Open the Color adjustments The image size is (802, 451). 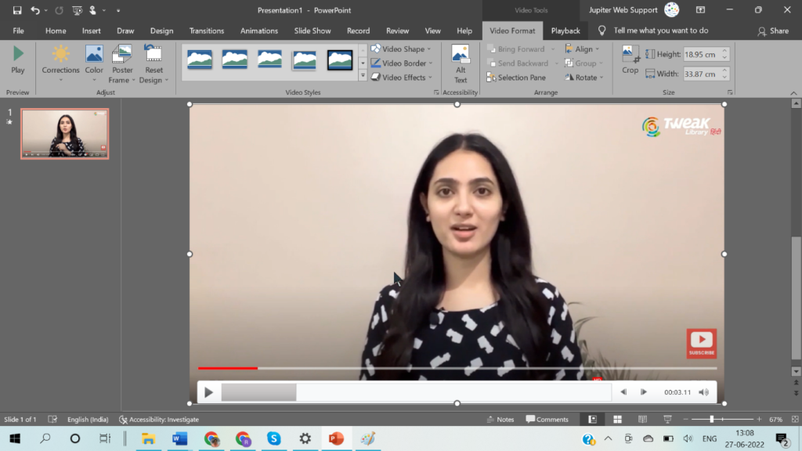pos(94,63)
